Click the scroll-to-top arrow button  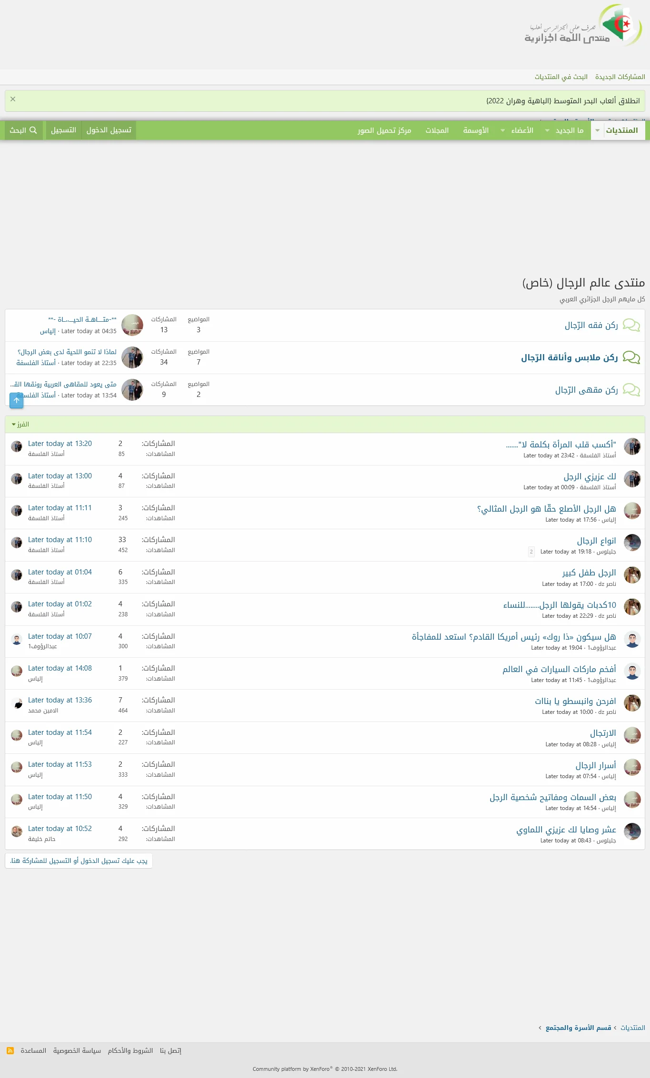[17, 400]
